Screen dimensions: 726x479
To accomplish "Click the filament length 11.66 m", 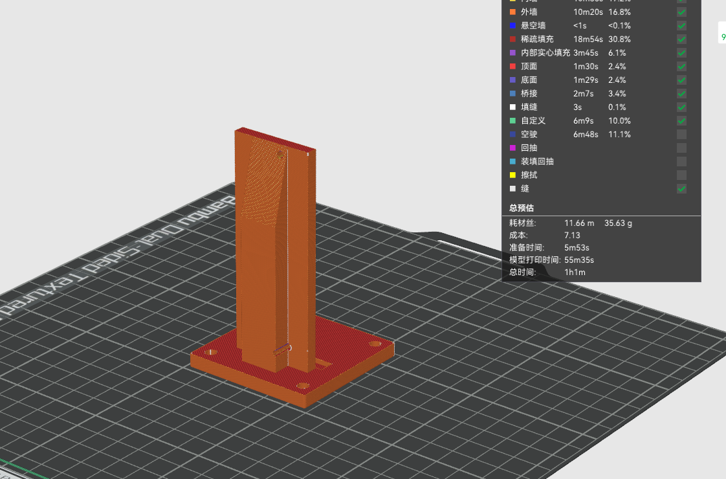I will tap(579, 223).
